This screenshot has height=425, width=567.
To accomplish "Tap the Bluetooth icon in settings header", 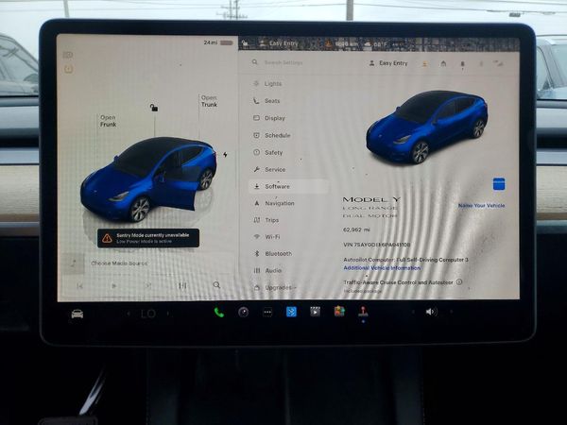I will 481,64.
